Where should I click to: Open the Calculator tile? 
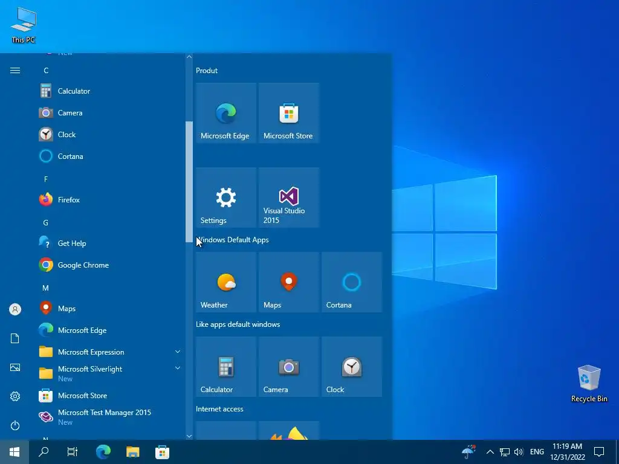[226, 367]
